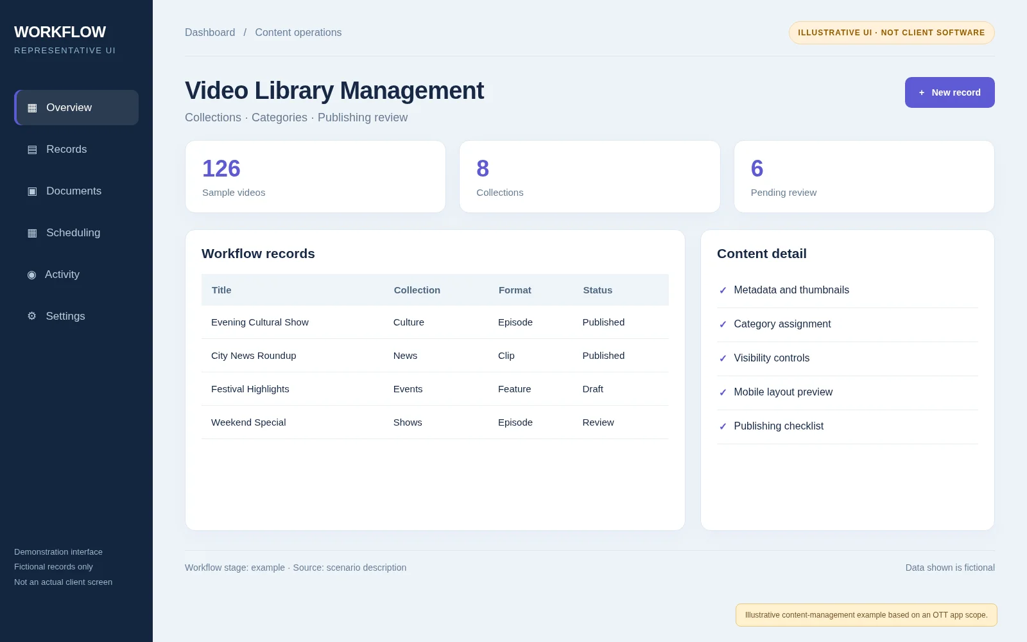Click the Culture collection cell
This screenshot has width=1027, height=642.
click(x=409, y=322)
